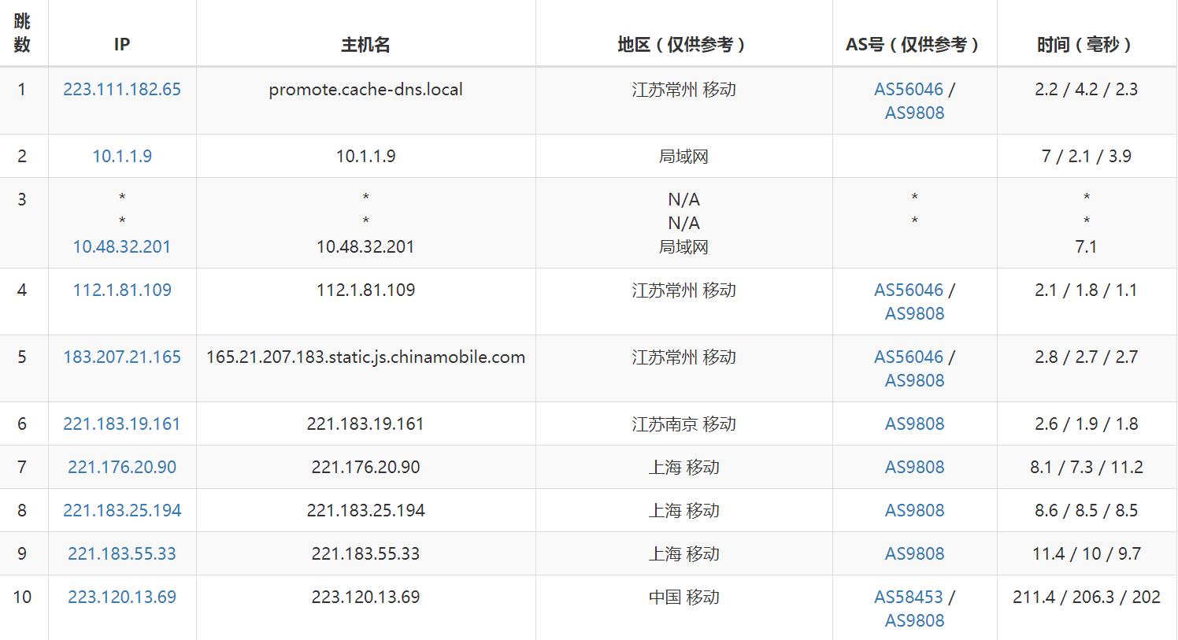Click the time value 2.2 / 4.2 / 2.3
This screenshot has height=640, width=1178.
coord(1086,89)
